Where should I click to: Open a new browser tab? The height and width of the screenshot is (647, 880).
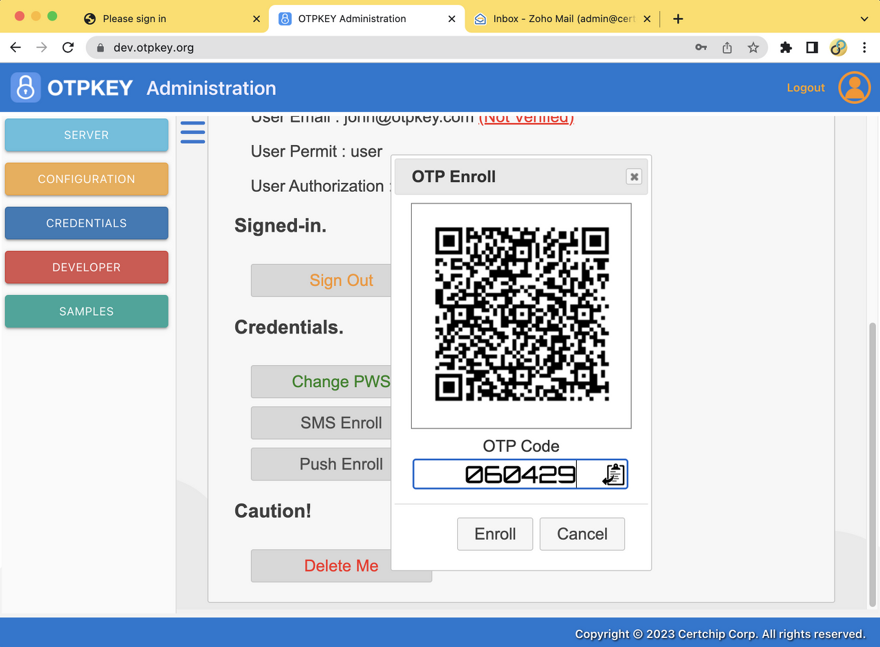point(678,19)
